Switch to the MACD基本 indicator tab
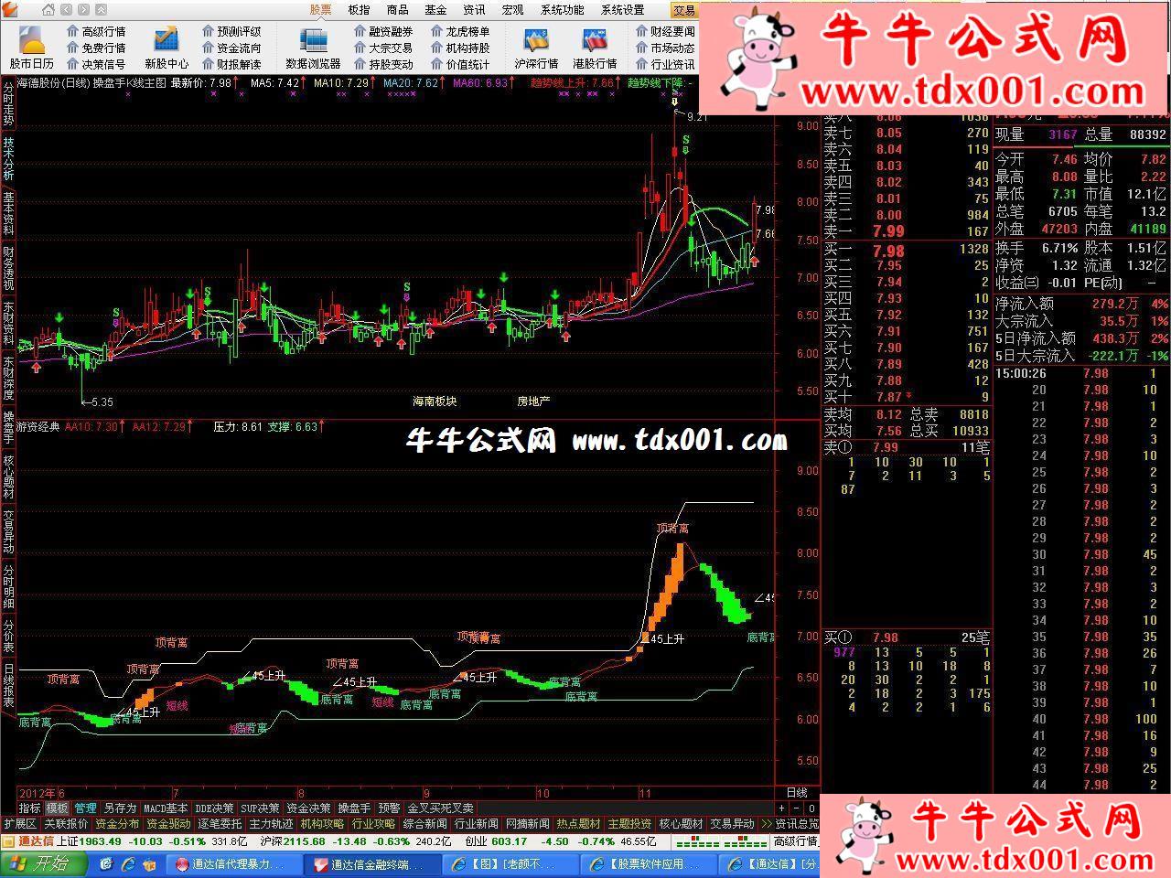 (166, 808)
